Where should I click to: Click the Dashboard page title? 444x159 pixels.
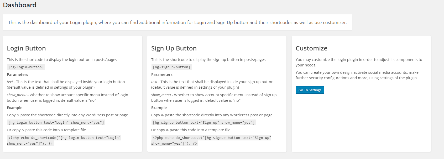click(x=20, y=5)
